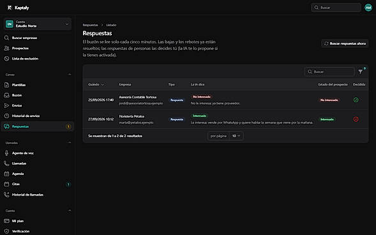Click the card icon beside Mi plan
376x235 pixels.
click(x=7, y=221)
